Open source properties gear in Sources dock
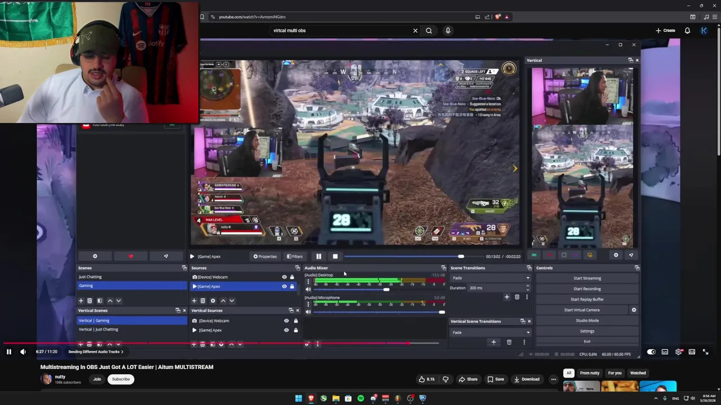The image size is (721, 405). click(213, 300)
